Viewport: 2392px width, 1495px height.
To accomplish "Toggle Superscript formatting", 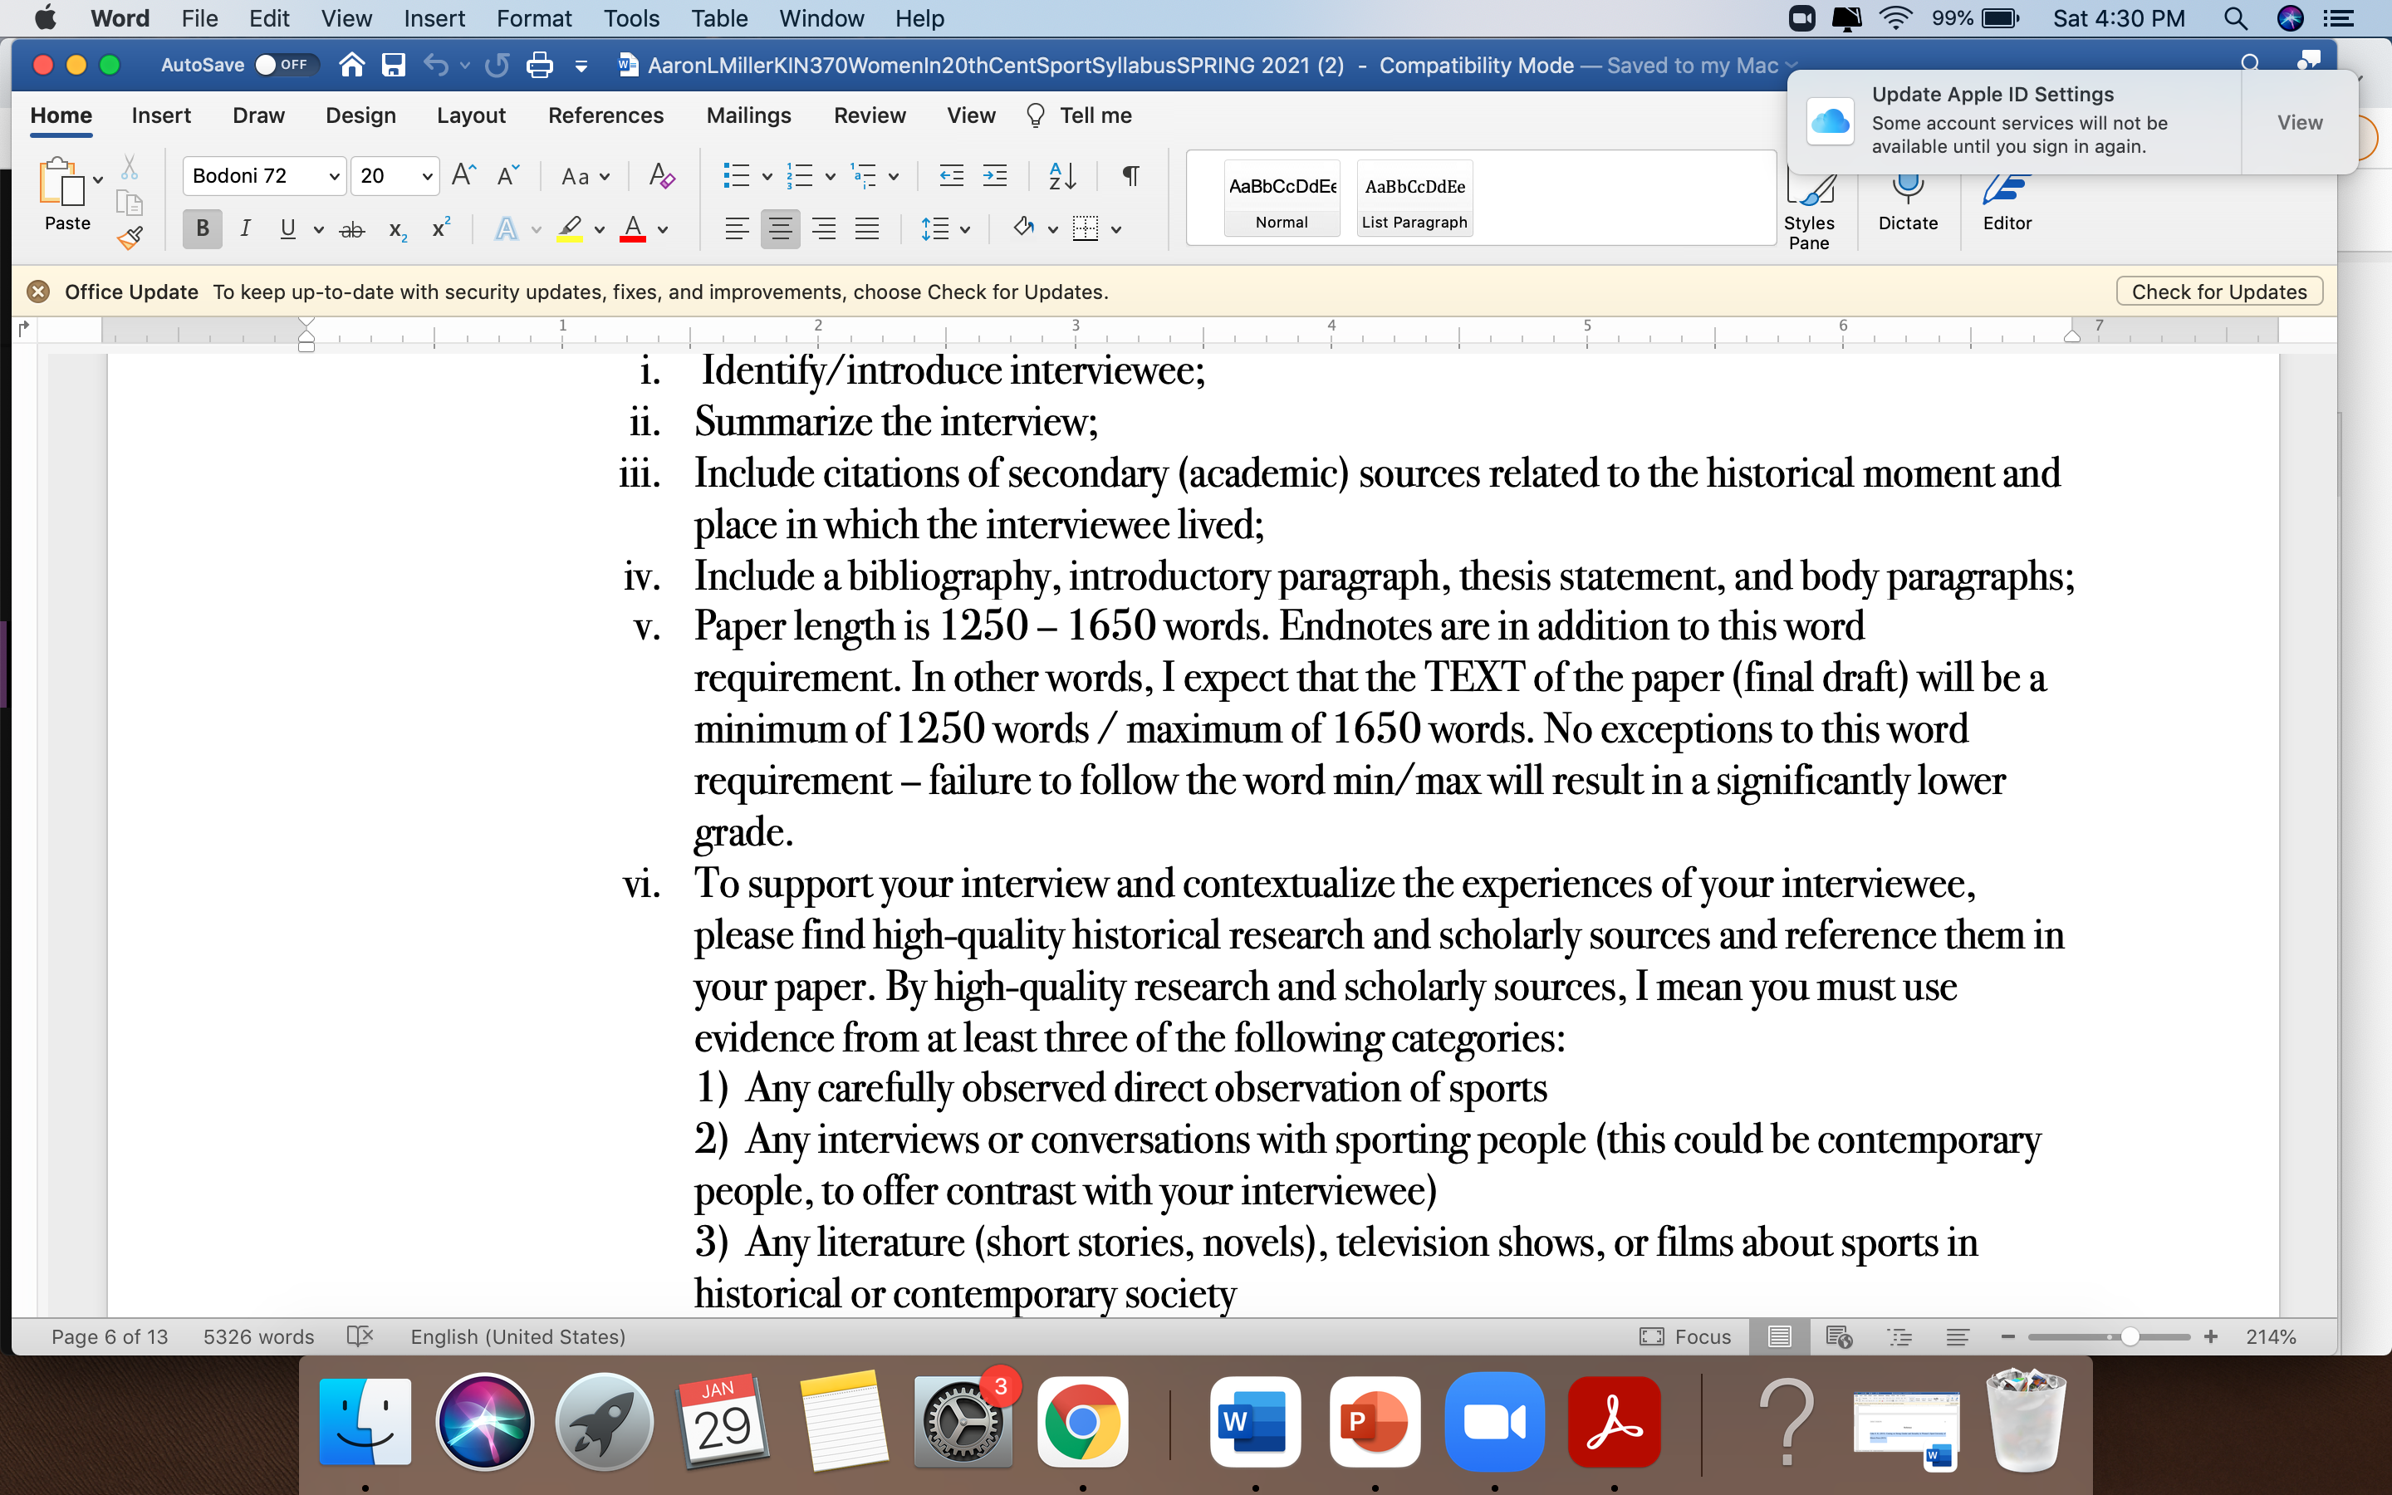I will [441, 228].
